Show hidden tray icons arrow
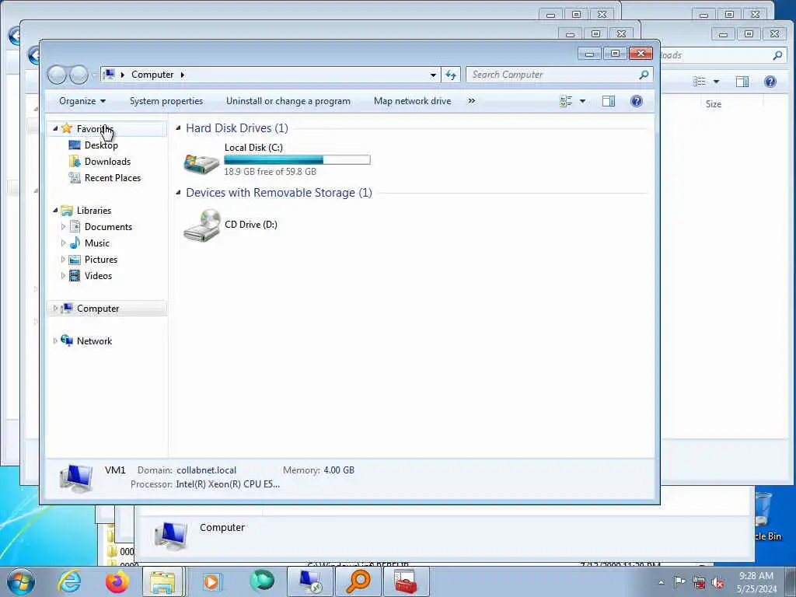 tap(661, 583)
